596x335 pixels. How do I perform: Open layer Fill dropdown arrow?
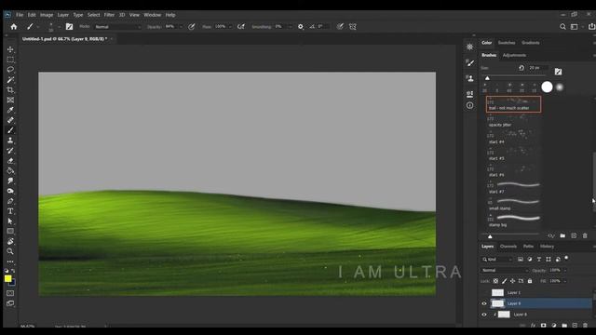[x=565, y=281]
